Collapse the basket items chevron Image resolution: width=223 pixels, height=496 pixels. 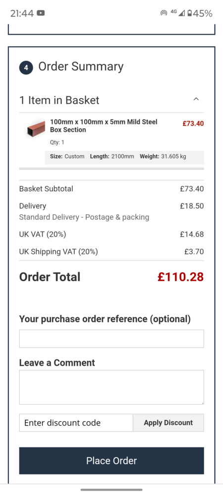click(x=196, y=99)
